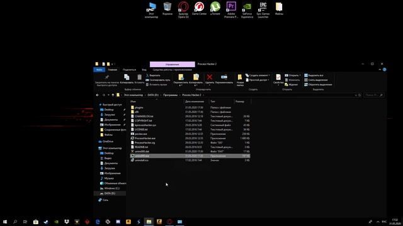This screenshot has height=226, width=403.
Task: Click the Forward navigation arrow
Action: [x=103, y=95]
